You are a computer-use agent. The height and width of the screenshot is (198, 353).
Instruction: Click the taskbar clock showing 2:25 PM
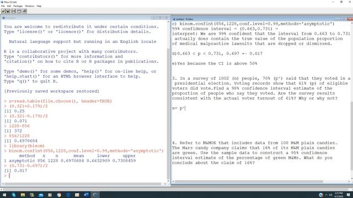pos(339,195)
